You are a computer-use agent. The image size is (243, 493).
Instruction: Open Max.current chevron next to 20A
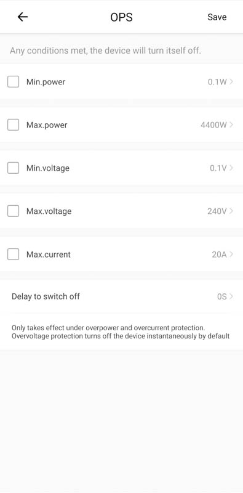tap(231, 254)
